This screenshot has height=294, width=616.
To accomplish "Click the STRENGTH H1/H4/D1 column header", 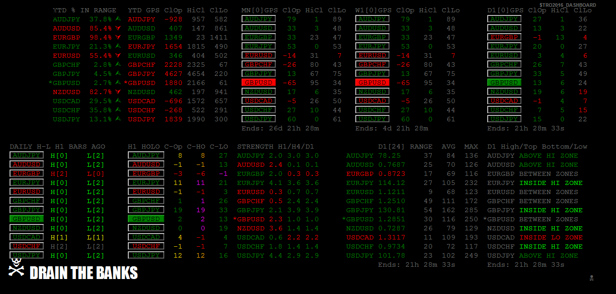I will coord(275,146).
